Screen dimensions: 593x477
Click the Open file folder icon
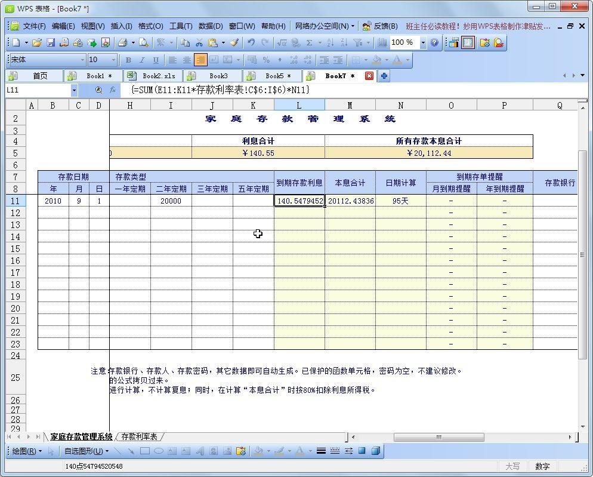37,43
